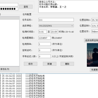Click the 签到延时 delay field
The width and height of the screenshot is (98, 98).
click(x=45, y=50)
